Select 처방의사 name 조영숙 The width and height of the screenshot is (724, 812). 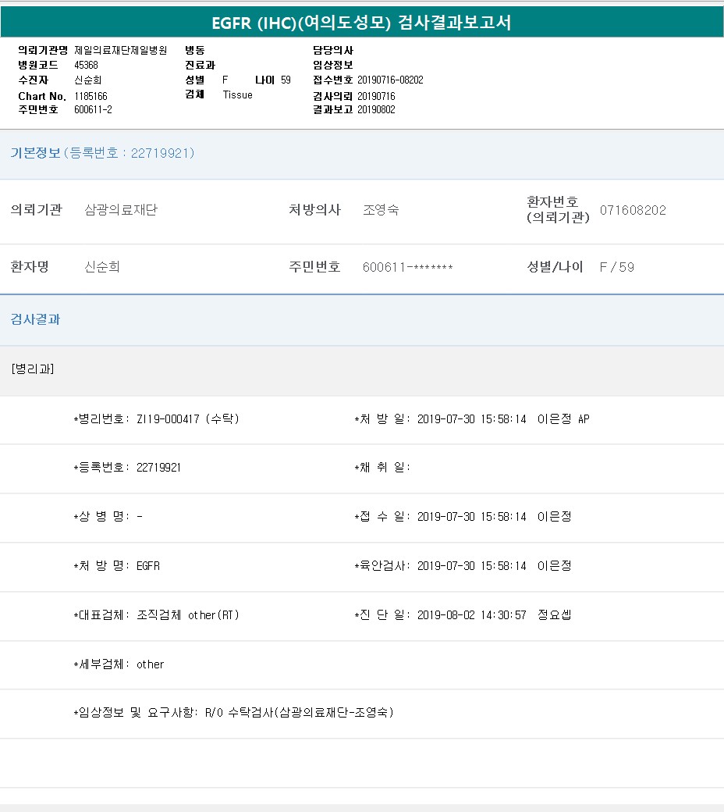click(381, 210)
